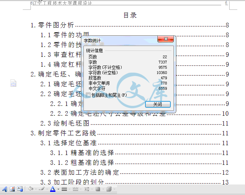
Task: Open the Dash Style tool
Action: click(75, 189)
